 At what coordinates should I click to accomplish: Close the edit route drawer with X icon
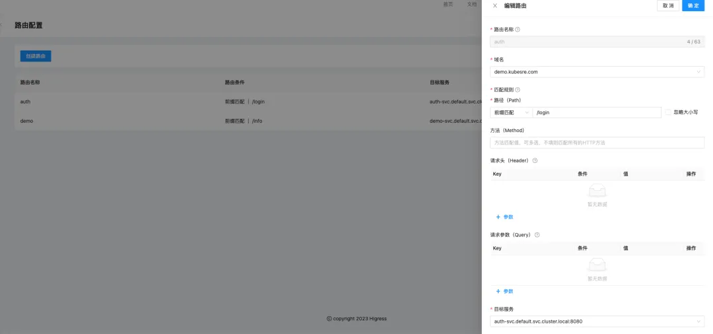tap(495, 6)
